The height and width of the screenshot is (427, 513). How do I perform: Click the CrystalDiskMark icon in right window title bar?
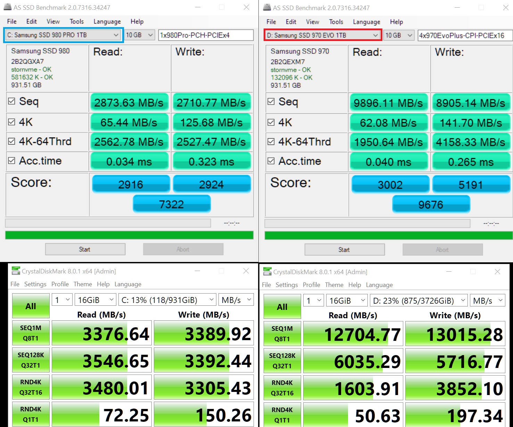pos(267,271)
